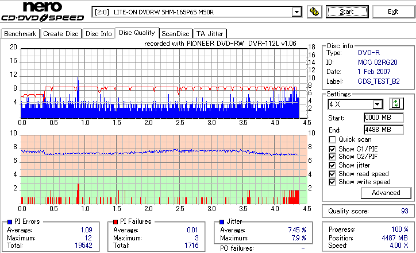The image size is (416, 253).
Task: Open the Advanced settings button
Action: (x=386, y=193)
